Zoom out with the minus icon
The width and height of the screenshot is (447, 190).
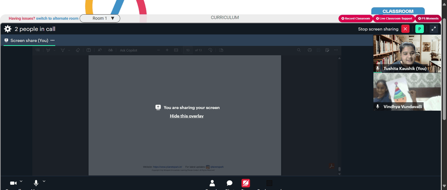pos(159,50)
